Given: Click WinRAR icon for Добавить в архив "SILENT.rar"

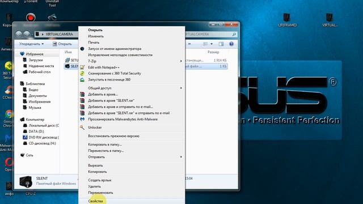Looking at the screenshot, I should pos(82,101).
